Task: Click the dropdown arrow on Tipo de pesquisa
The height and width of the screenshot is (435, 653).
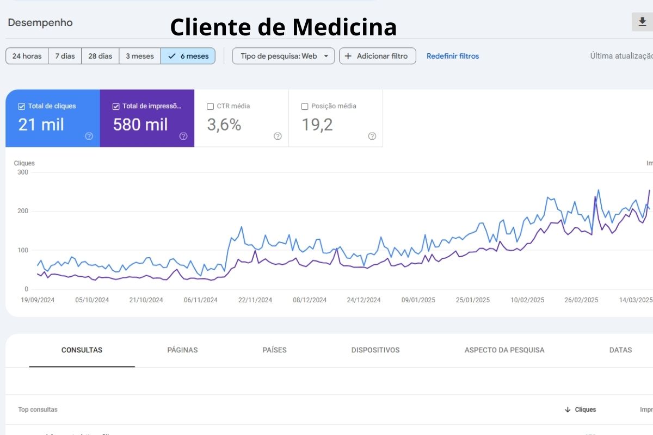Action: click(x=326, y=55)
